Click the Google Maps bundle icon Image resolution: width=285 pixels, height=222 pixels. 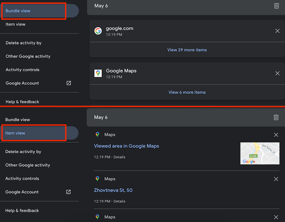click(98, 73)
